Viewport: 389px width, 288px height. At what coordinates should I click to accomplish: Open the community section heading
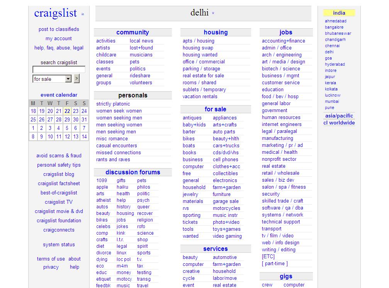(133, 32)
